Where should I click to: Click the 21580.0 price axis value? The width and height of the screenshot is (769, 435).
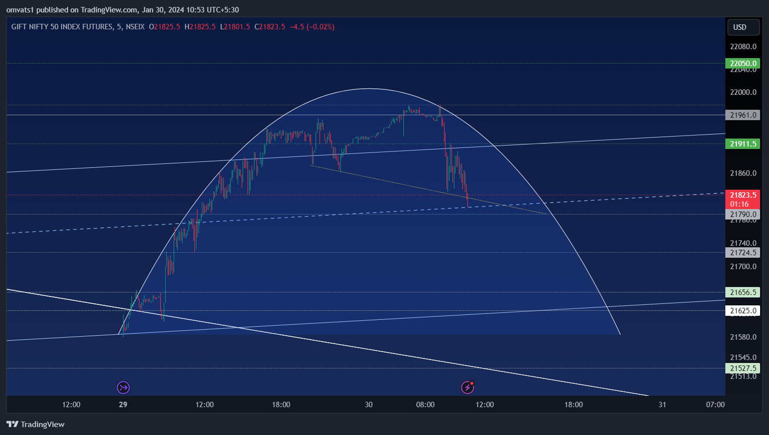coord(743,337)
